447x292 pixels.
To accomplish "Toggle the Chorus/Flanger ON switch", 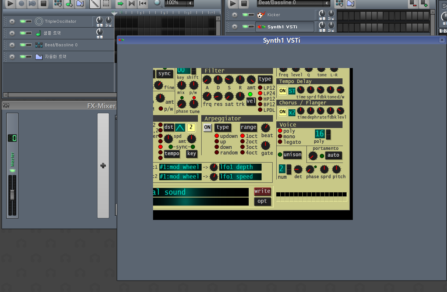I will point(283,111).
